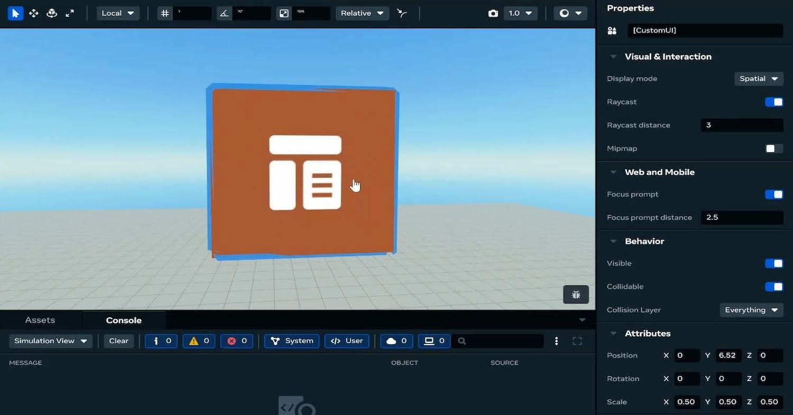
Task: Clear the console log
Action: click(x=118, y=341)
